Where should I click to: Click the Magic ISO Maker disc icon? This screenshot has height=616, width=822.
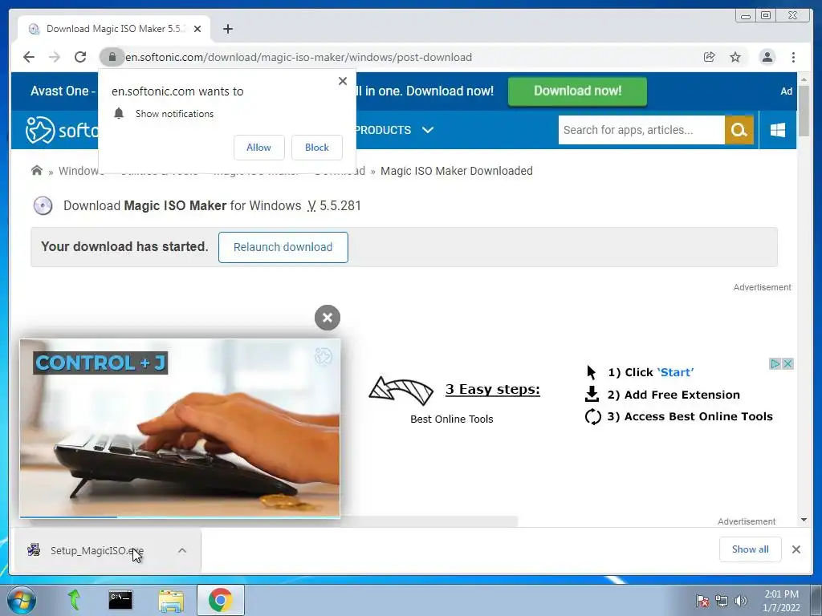(43, 206)
